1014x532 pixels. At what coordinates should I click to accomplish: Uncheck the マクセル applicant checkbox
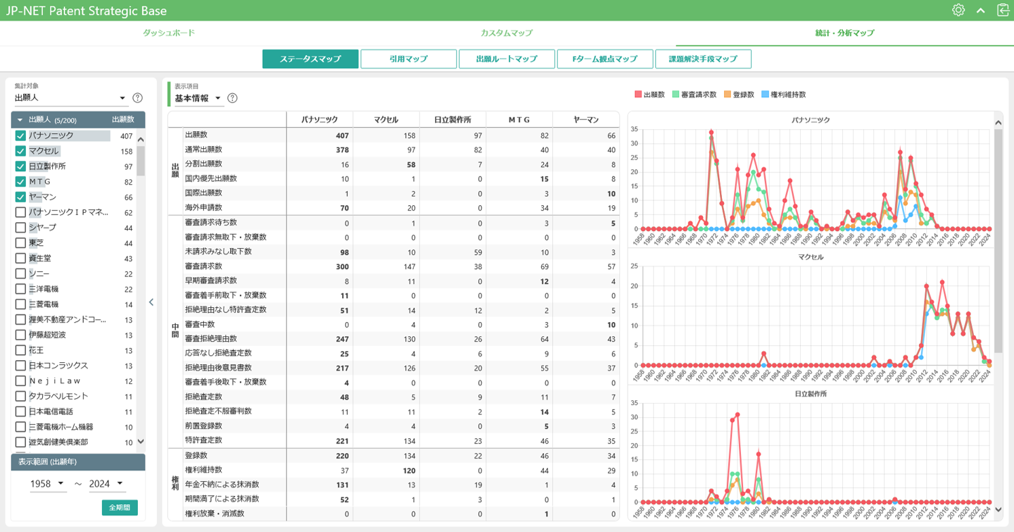point(20,151)
